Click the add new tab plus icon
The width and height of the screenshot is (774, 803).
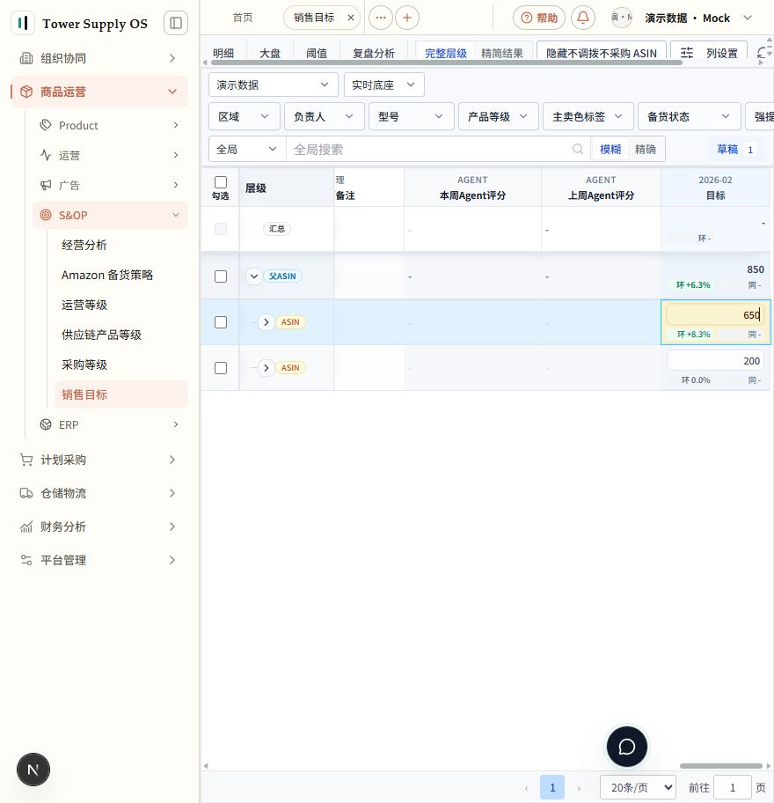pos(407,18)
